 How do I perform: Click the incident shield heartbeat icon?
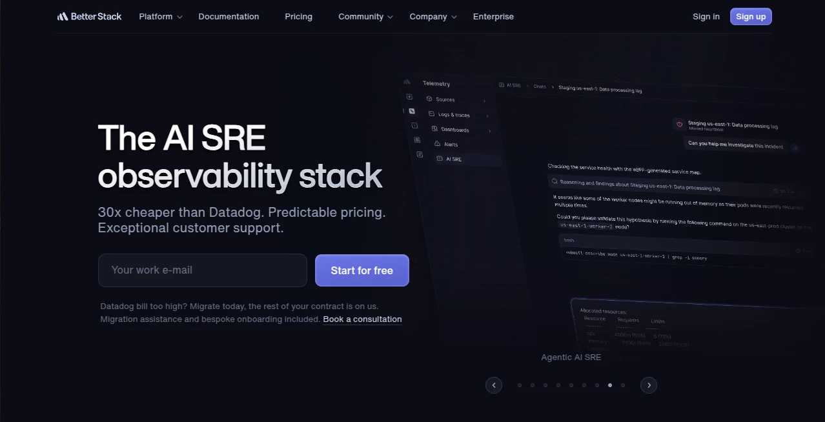[678, 124]
